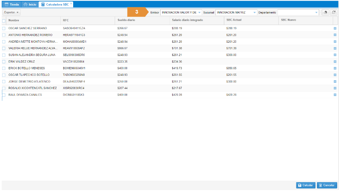Click plus icon for ERIK VALDEZ CRUZ row

pyautogui.click(x=335, y=61)
